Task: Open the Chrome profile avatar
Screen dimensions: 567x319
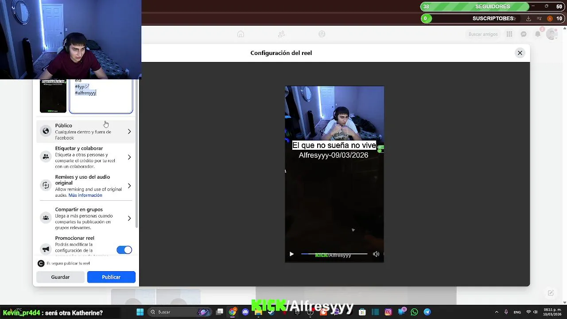Action: pyautogui.click(x=550, y=19)
